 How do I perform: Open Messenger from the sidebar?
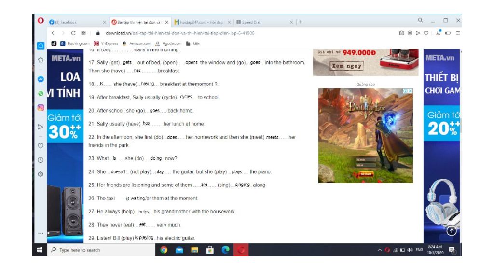[41, 79]
